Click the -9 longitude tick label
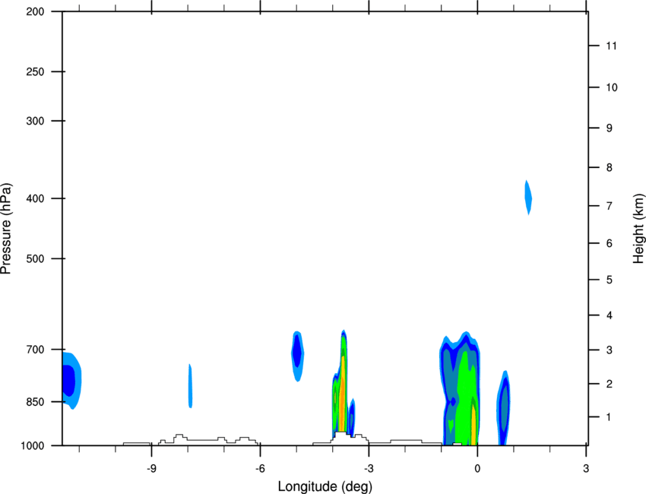This screenshot has height=494, width=646. [151, 468]
